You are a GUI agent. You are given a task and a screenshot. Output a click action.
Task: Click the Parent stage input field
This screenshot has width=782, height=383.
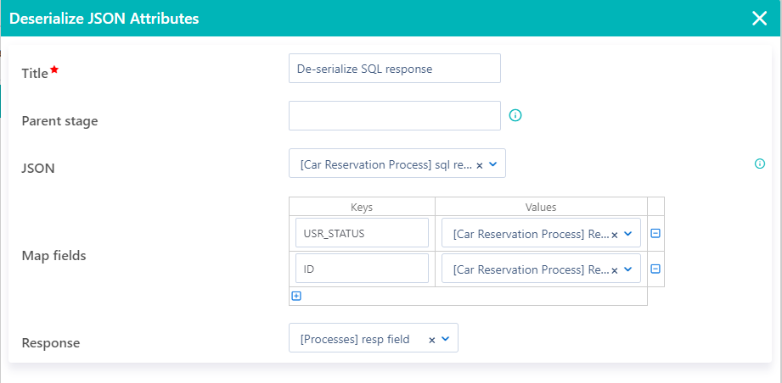click(395, 116)
